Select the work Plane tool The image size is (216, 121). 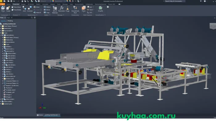coord(84,9)
